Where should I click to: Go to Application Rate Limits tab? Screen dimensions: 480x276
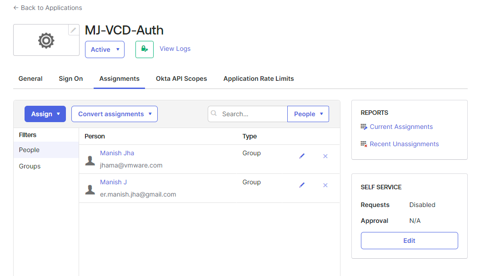point(258,79)
